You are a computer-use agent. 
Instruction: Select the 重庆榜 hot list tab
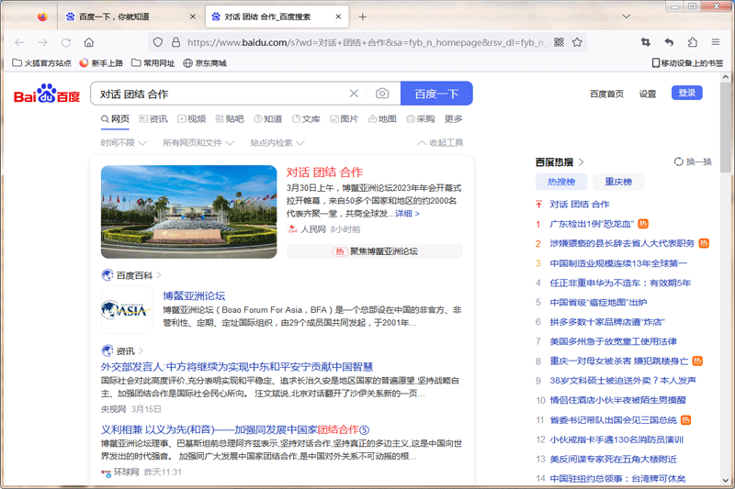tap(612, 182)
